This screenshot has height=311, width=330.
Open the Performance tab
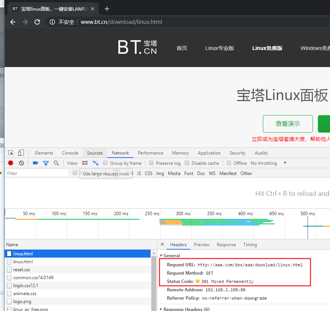pyautogui.click(x=151, y=153)
